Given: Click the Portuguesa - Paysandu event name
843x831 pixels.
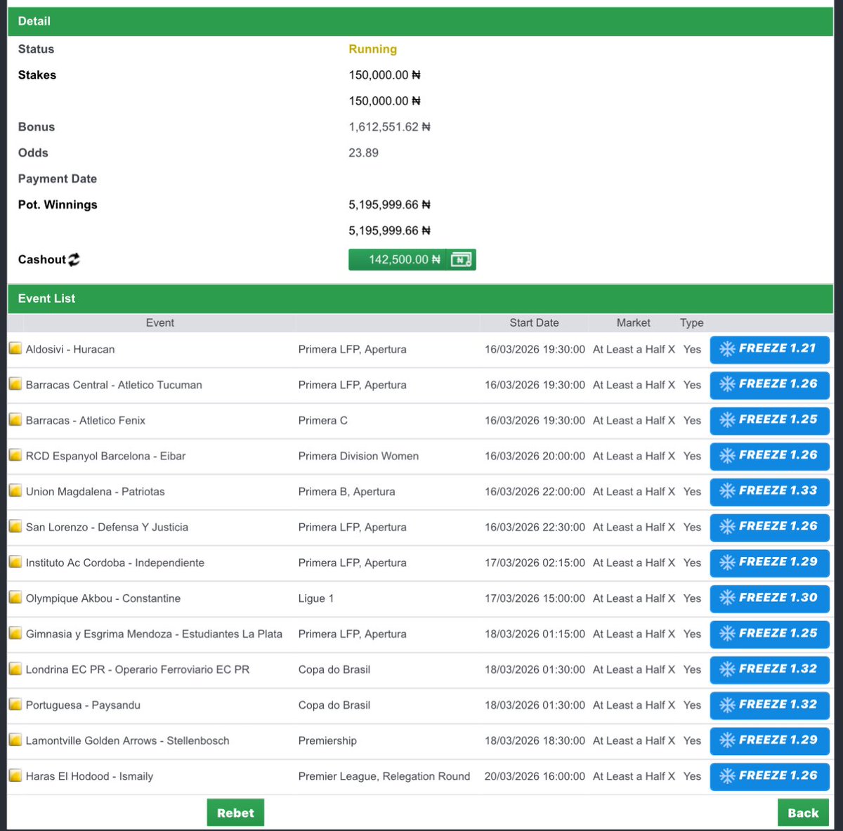Looking at the screenshot, I should pos(83,705).
